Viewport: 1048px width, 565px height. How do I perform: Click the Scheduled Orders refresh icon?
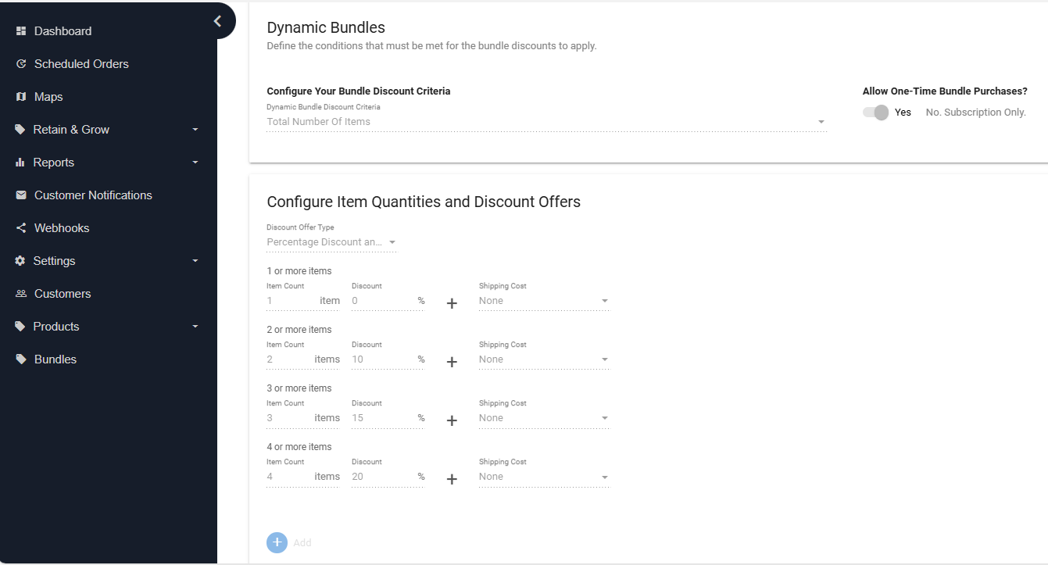(21, 64)
